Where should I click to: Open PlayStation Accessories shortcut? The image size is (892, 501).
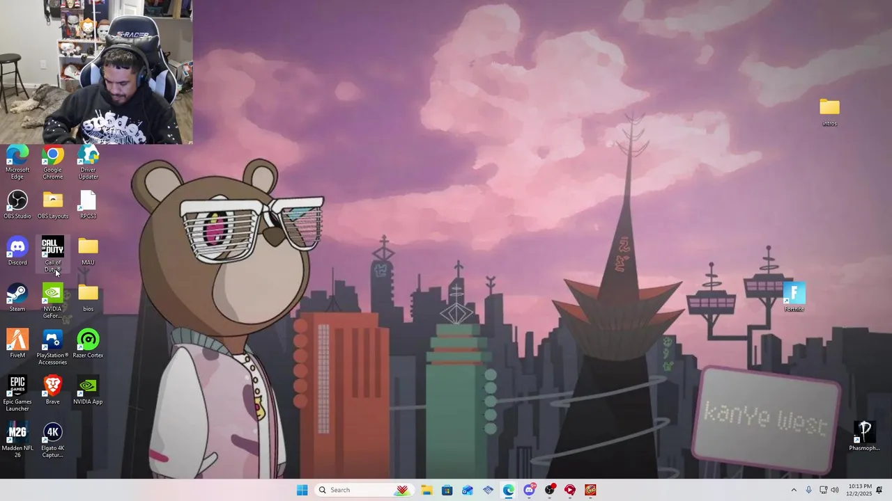53,347
